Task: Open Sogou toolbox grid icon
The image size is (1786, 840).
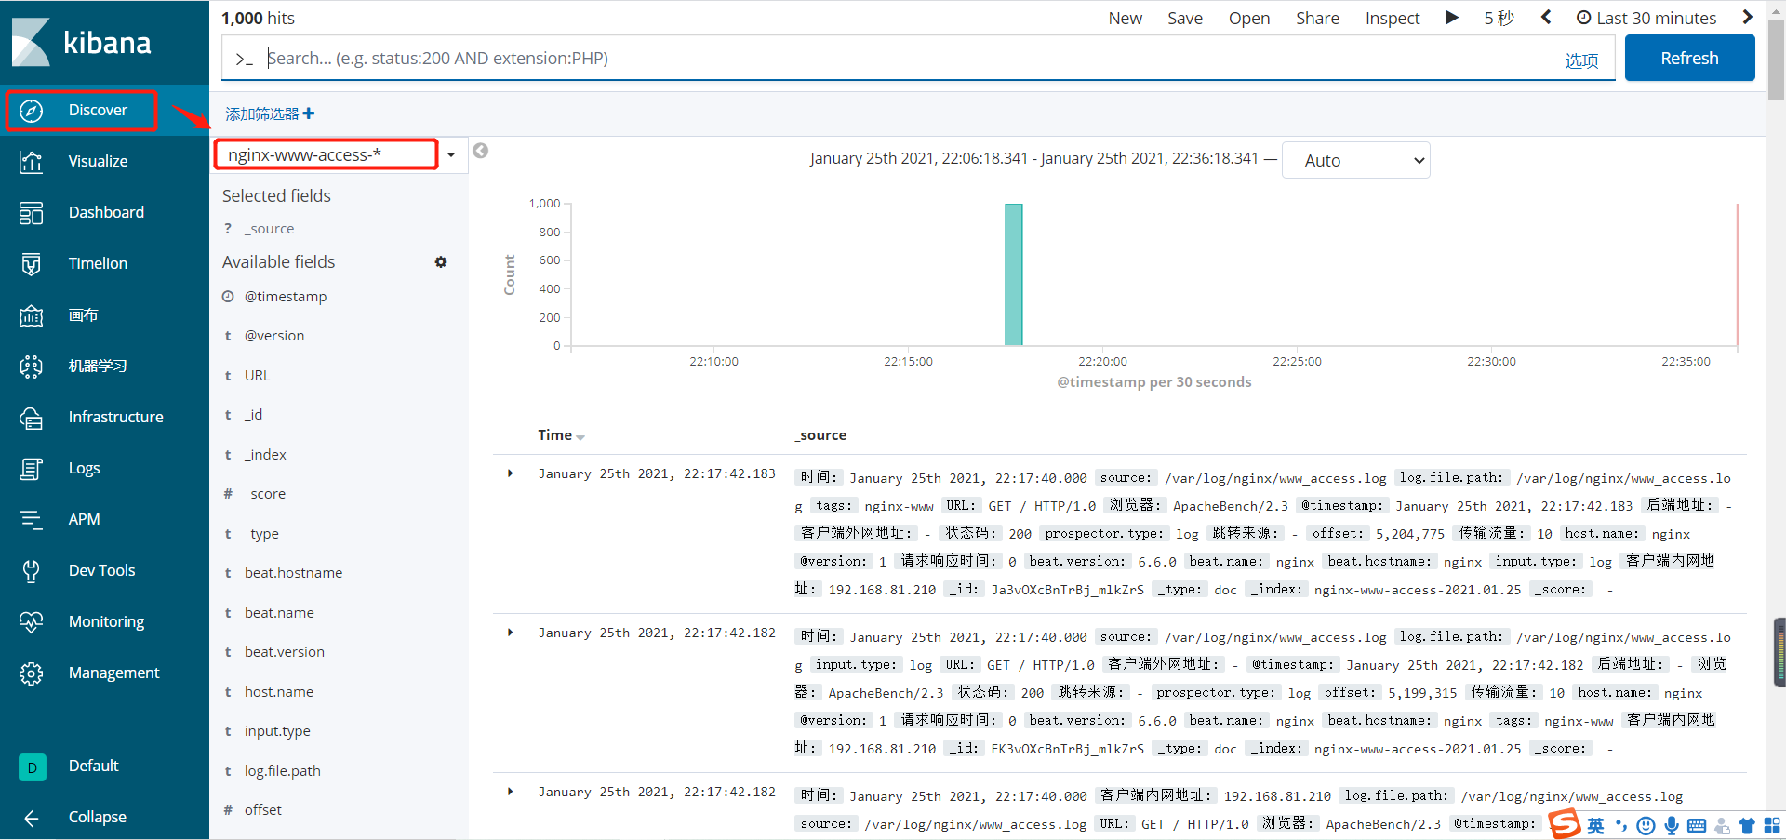Action: click(x=1772, y=825)
